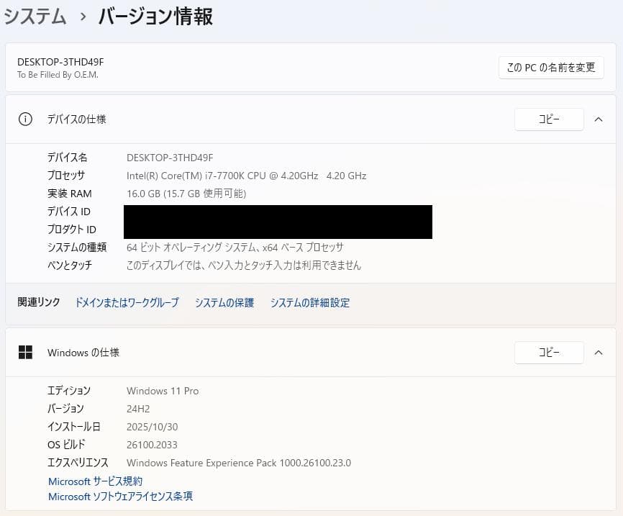Select the Windows 11 Pro edition value

click(x=163, y=391)
